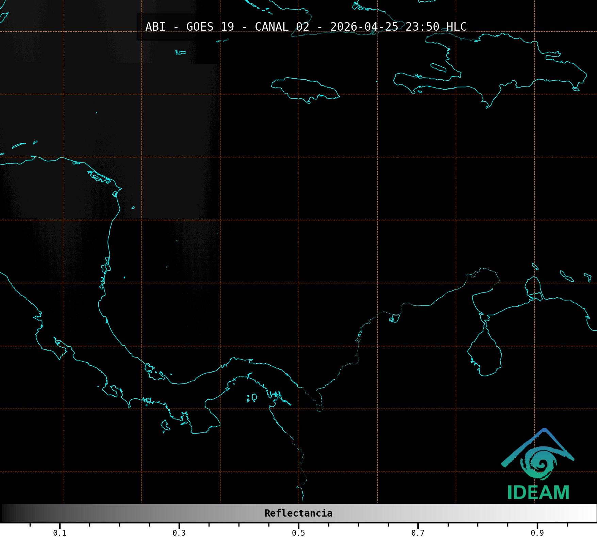The width and height of the screenshot is (597, 537).
Task: Click the 0.7 tick label on colorbar
Action: (x=418, y=533)
